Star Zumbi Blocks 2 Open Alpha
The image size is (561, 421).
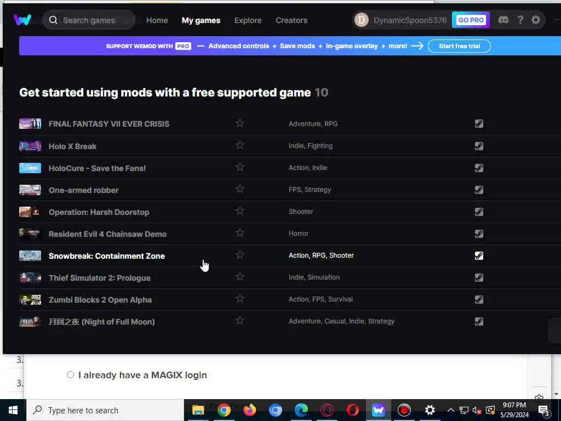[240, 299]
